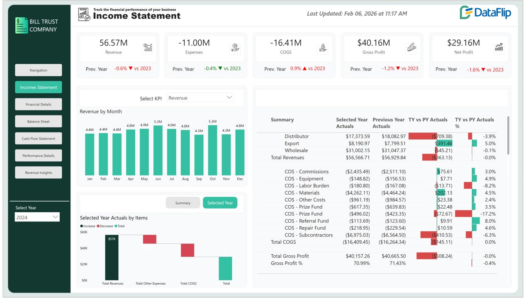Select the October bar in revenue chart

[212, 150]
